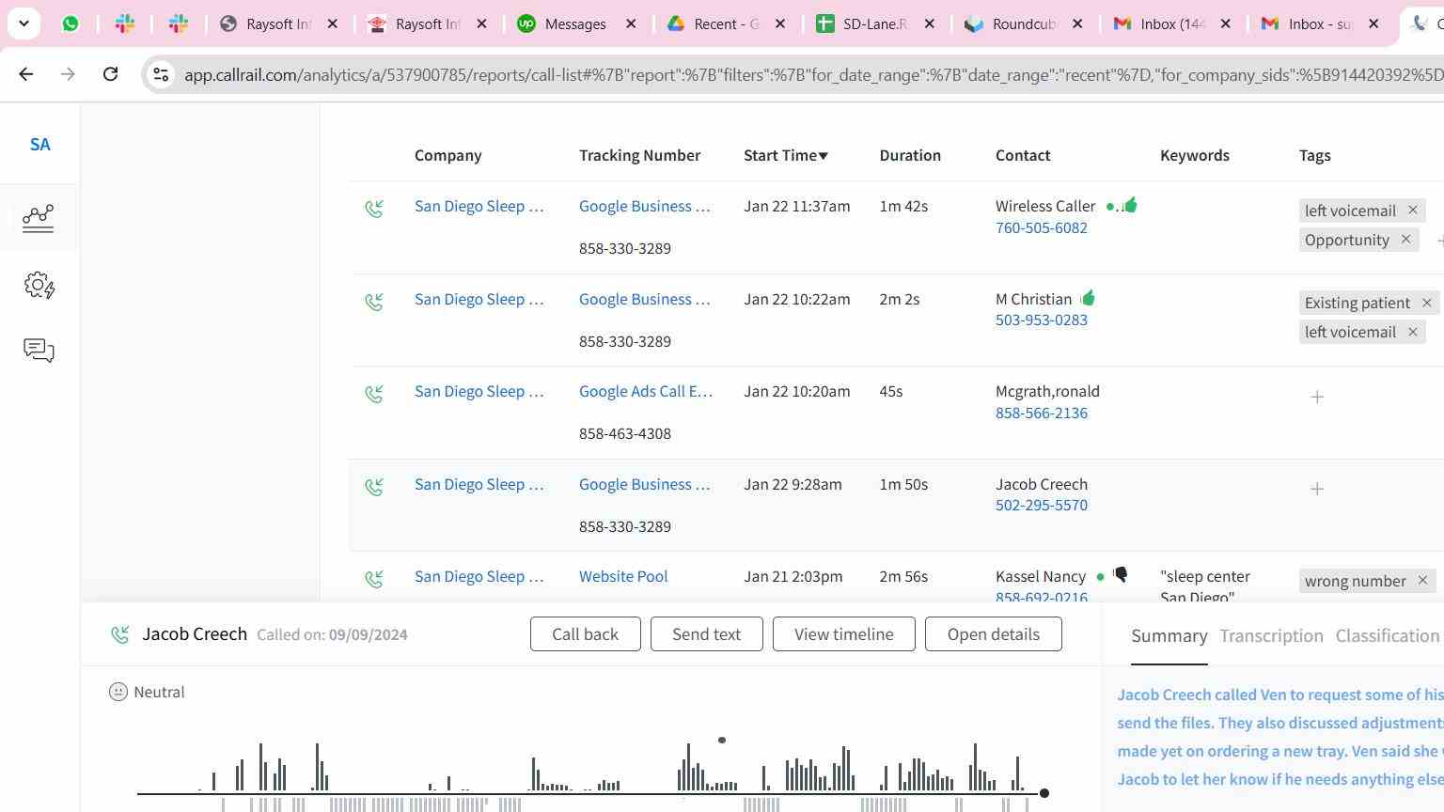Click the Open details button
The image size is (1444, 812).
point(993,634)
